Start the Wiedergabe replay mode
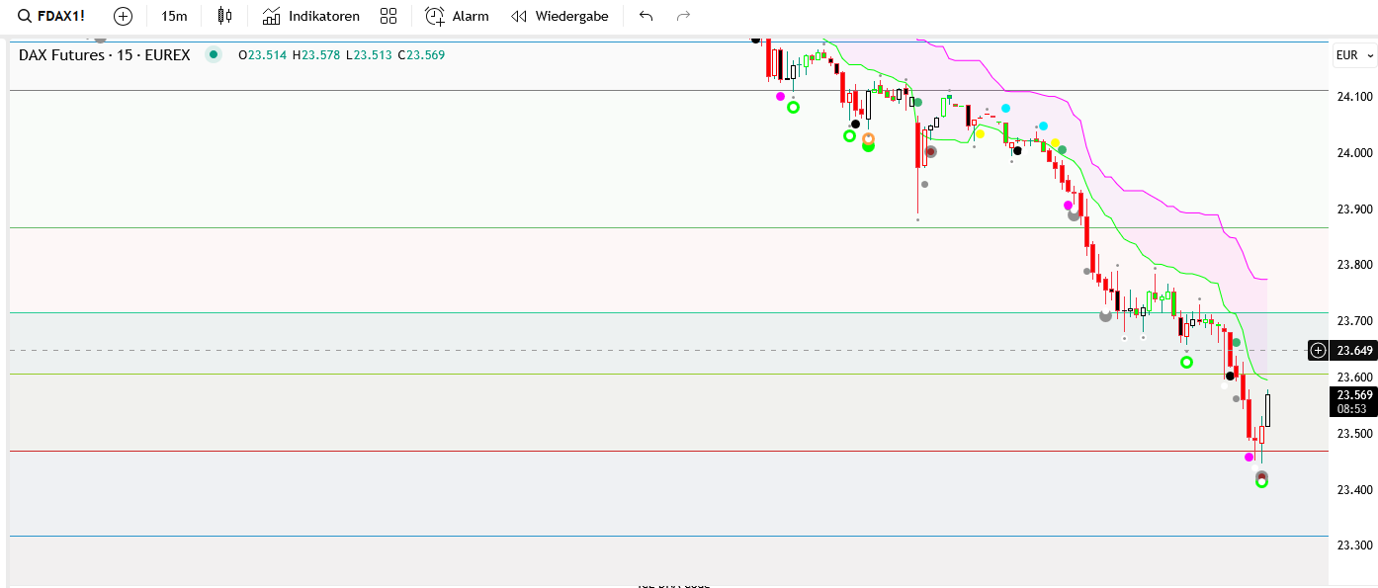The image size is (1378, 588). tap(560, 16)
